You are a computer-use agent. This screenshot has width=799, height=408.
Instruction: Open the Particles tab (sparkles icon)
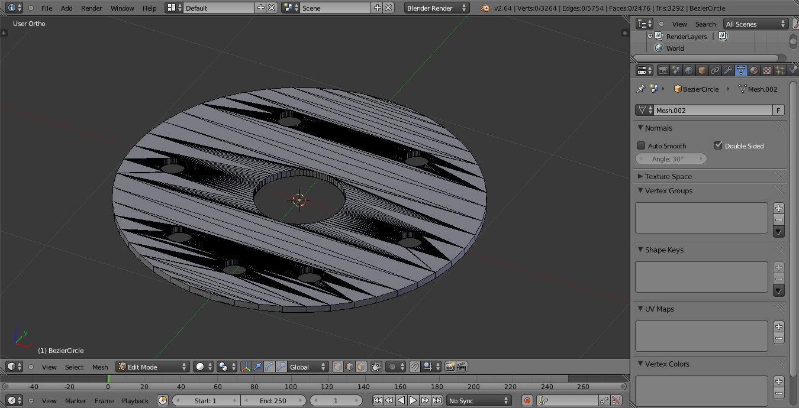coord(780,70)
